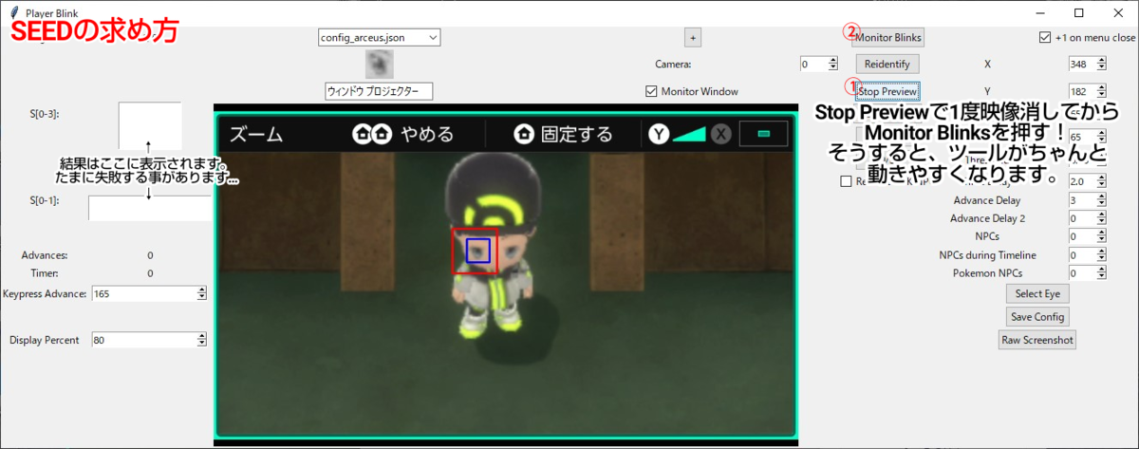Click the NPCs during Timeline field
Image resolution: width=1139 pixels, height=449 pixels.
[1081, 254]
